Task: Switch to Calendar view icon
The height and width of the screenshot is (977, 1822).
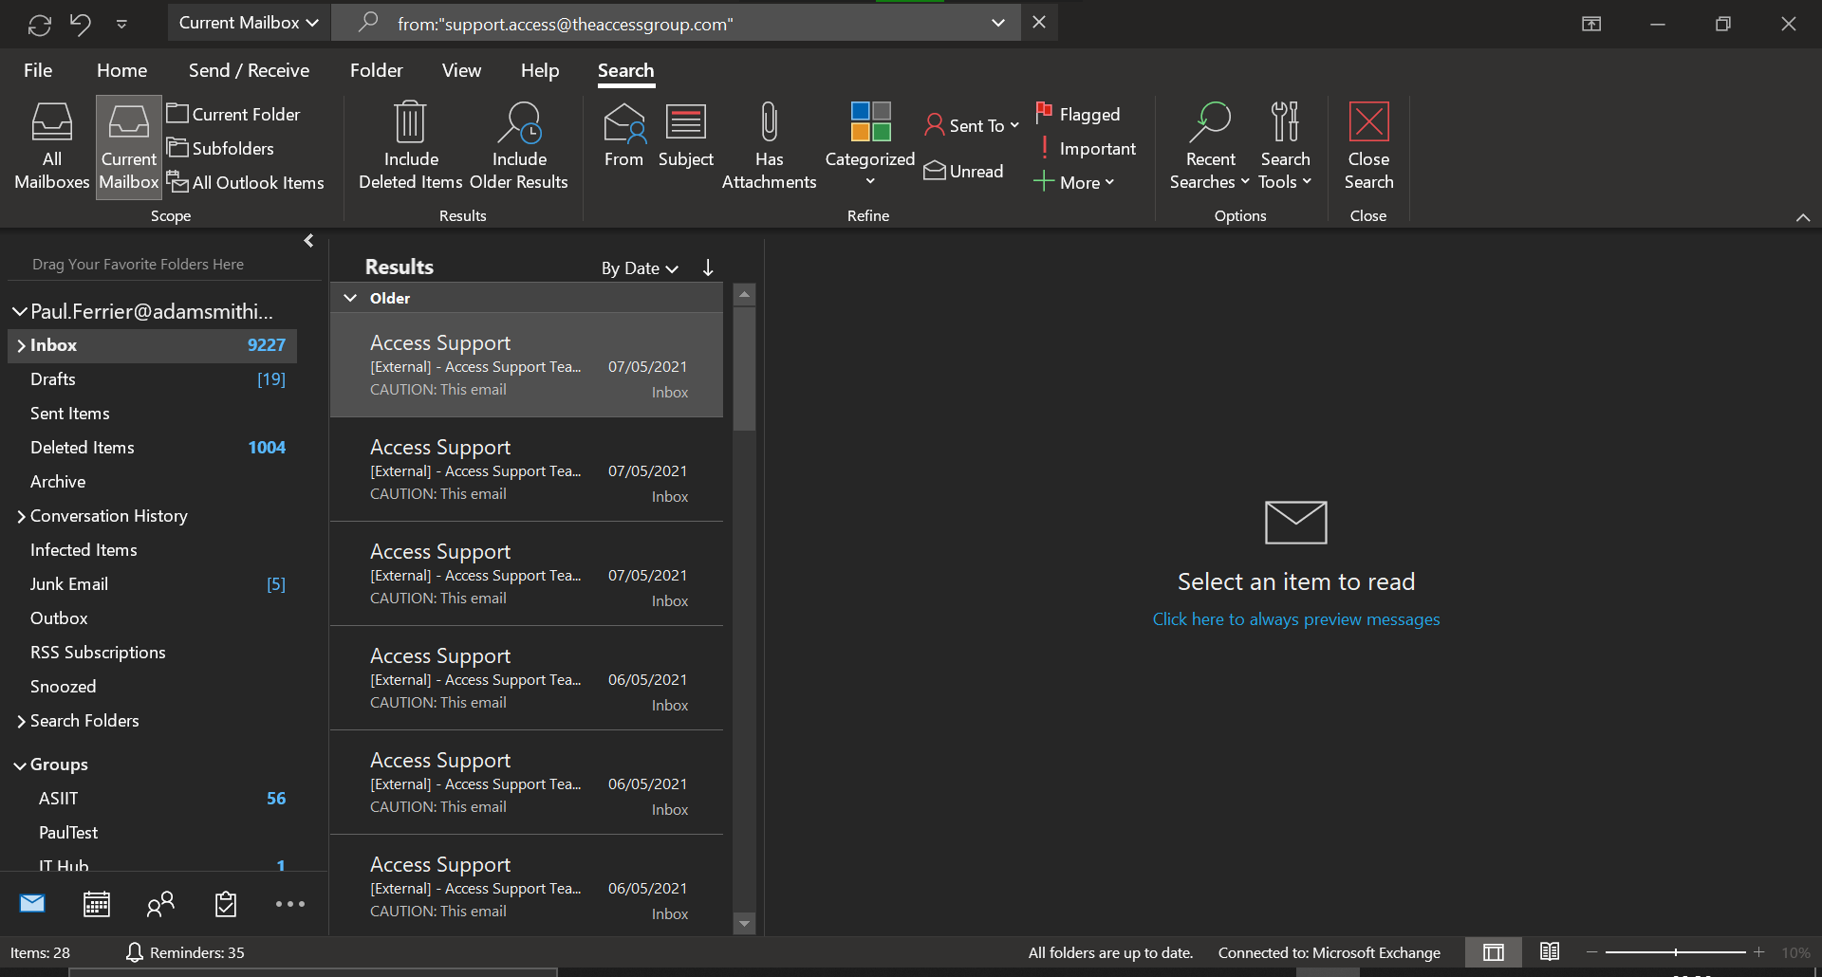Action: point(97,903)
